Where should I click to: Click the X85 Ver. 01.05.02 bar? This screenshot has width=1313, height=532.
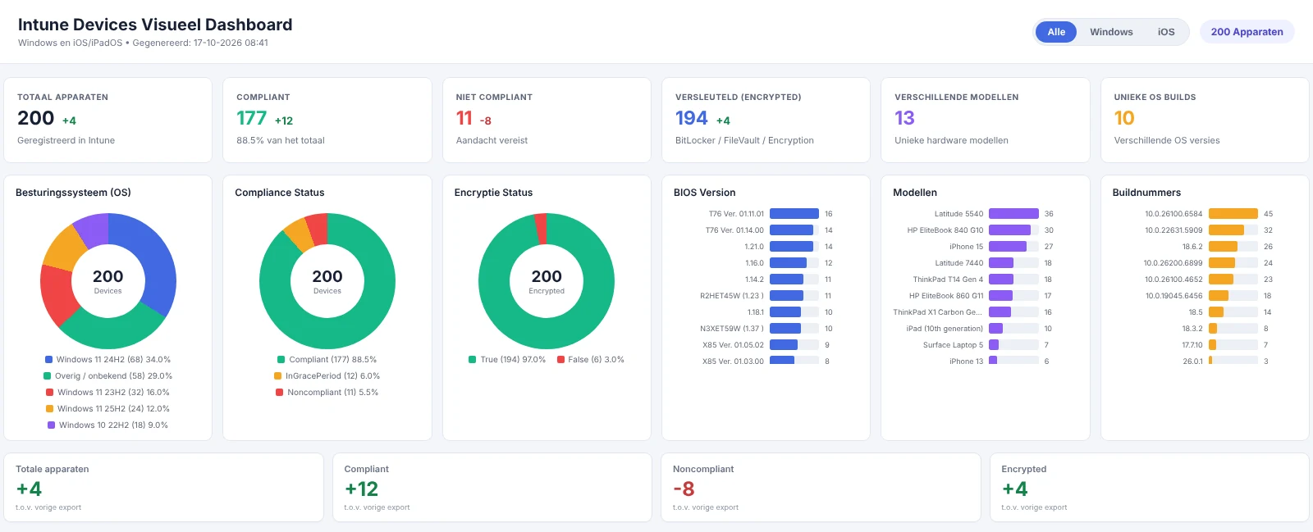point(784,345)
